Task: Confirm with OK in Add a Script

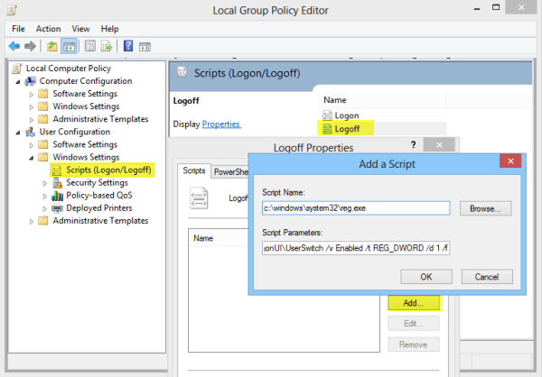Action: point(425,276)
